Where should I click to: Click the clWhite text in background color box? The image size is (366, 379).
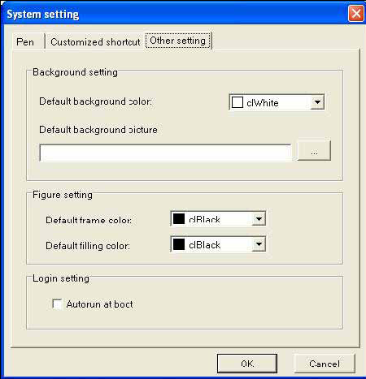point(263,103)
